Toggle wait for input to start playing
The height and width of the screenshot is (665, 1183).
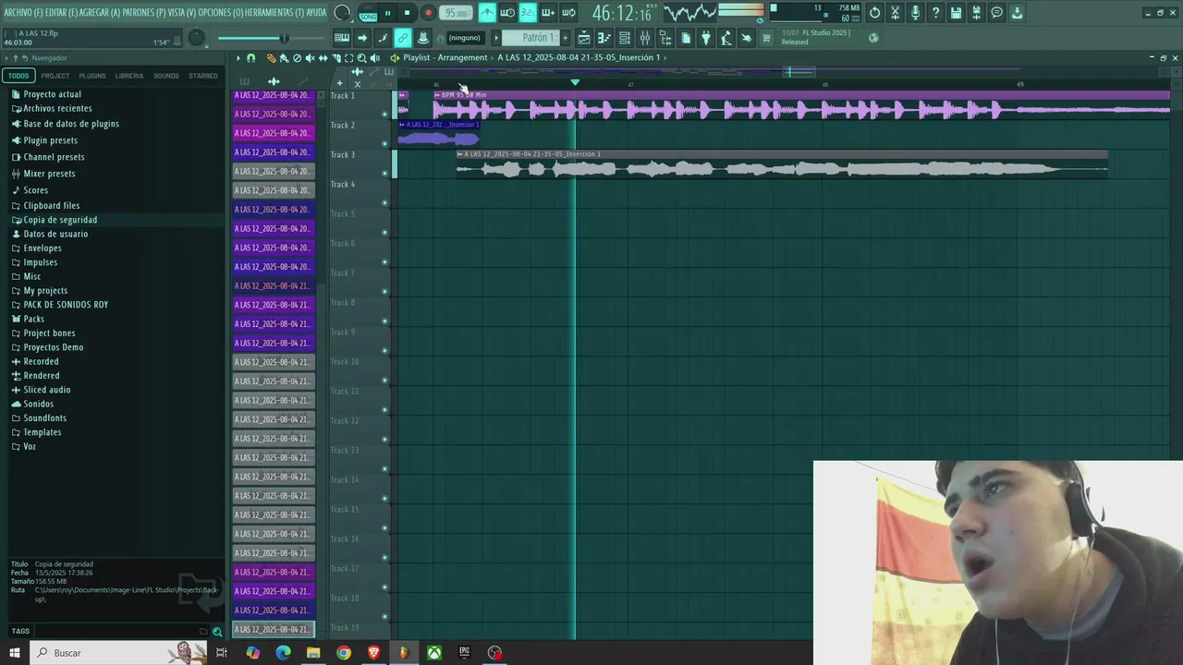pos(508,13)
